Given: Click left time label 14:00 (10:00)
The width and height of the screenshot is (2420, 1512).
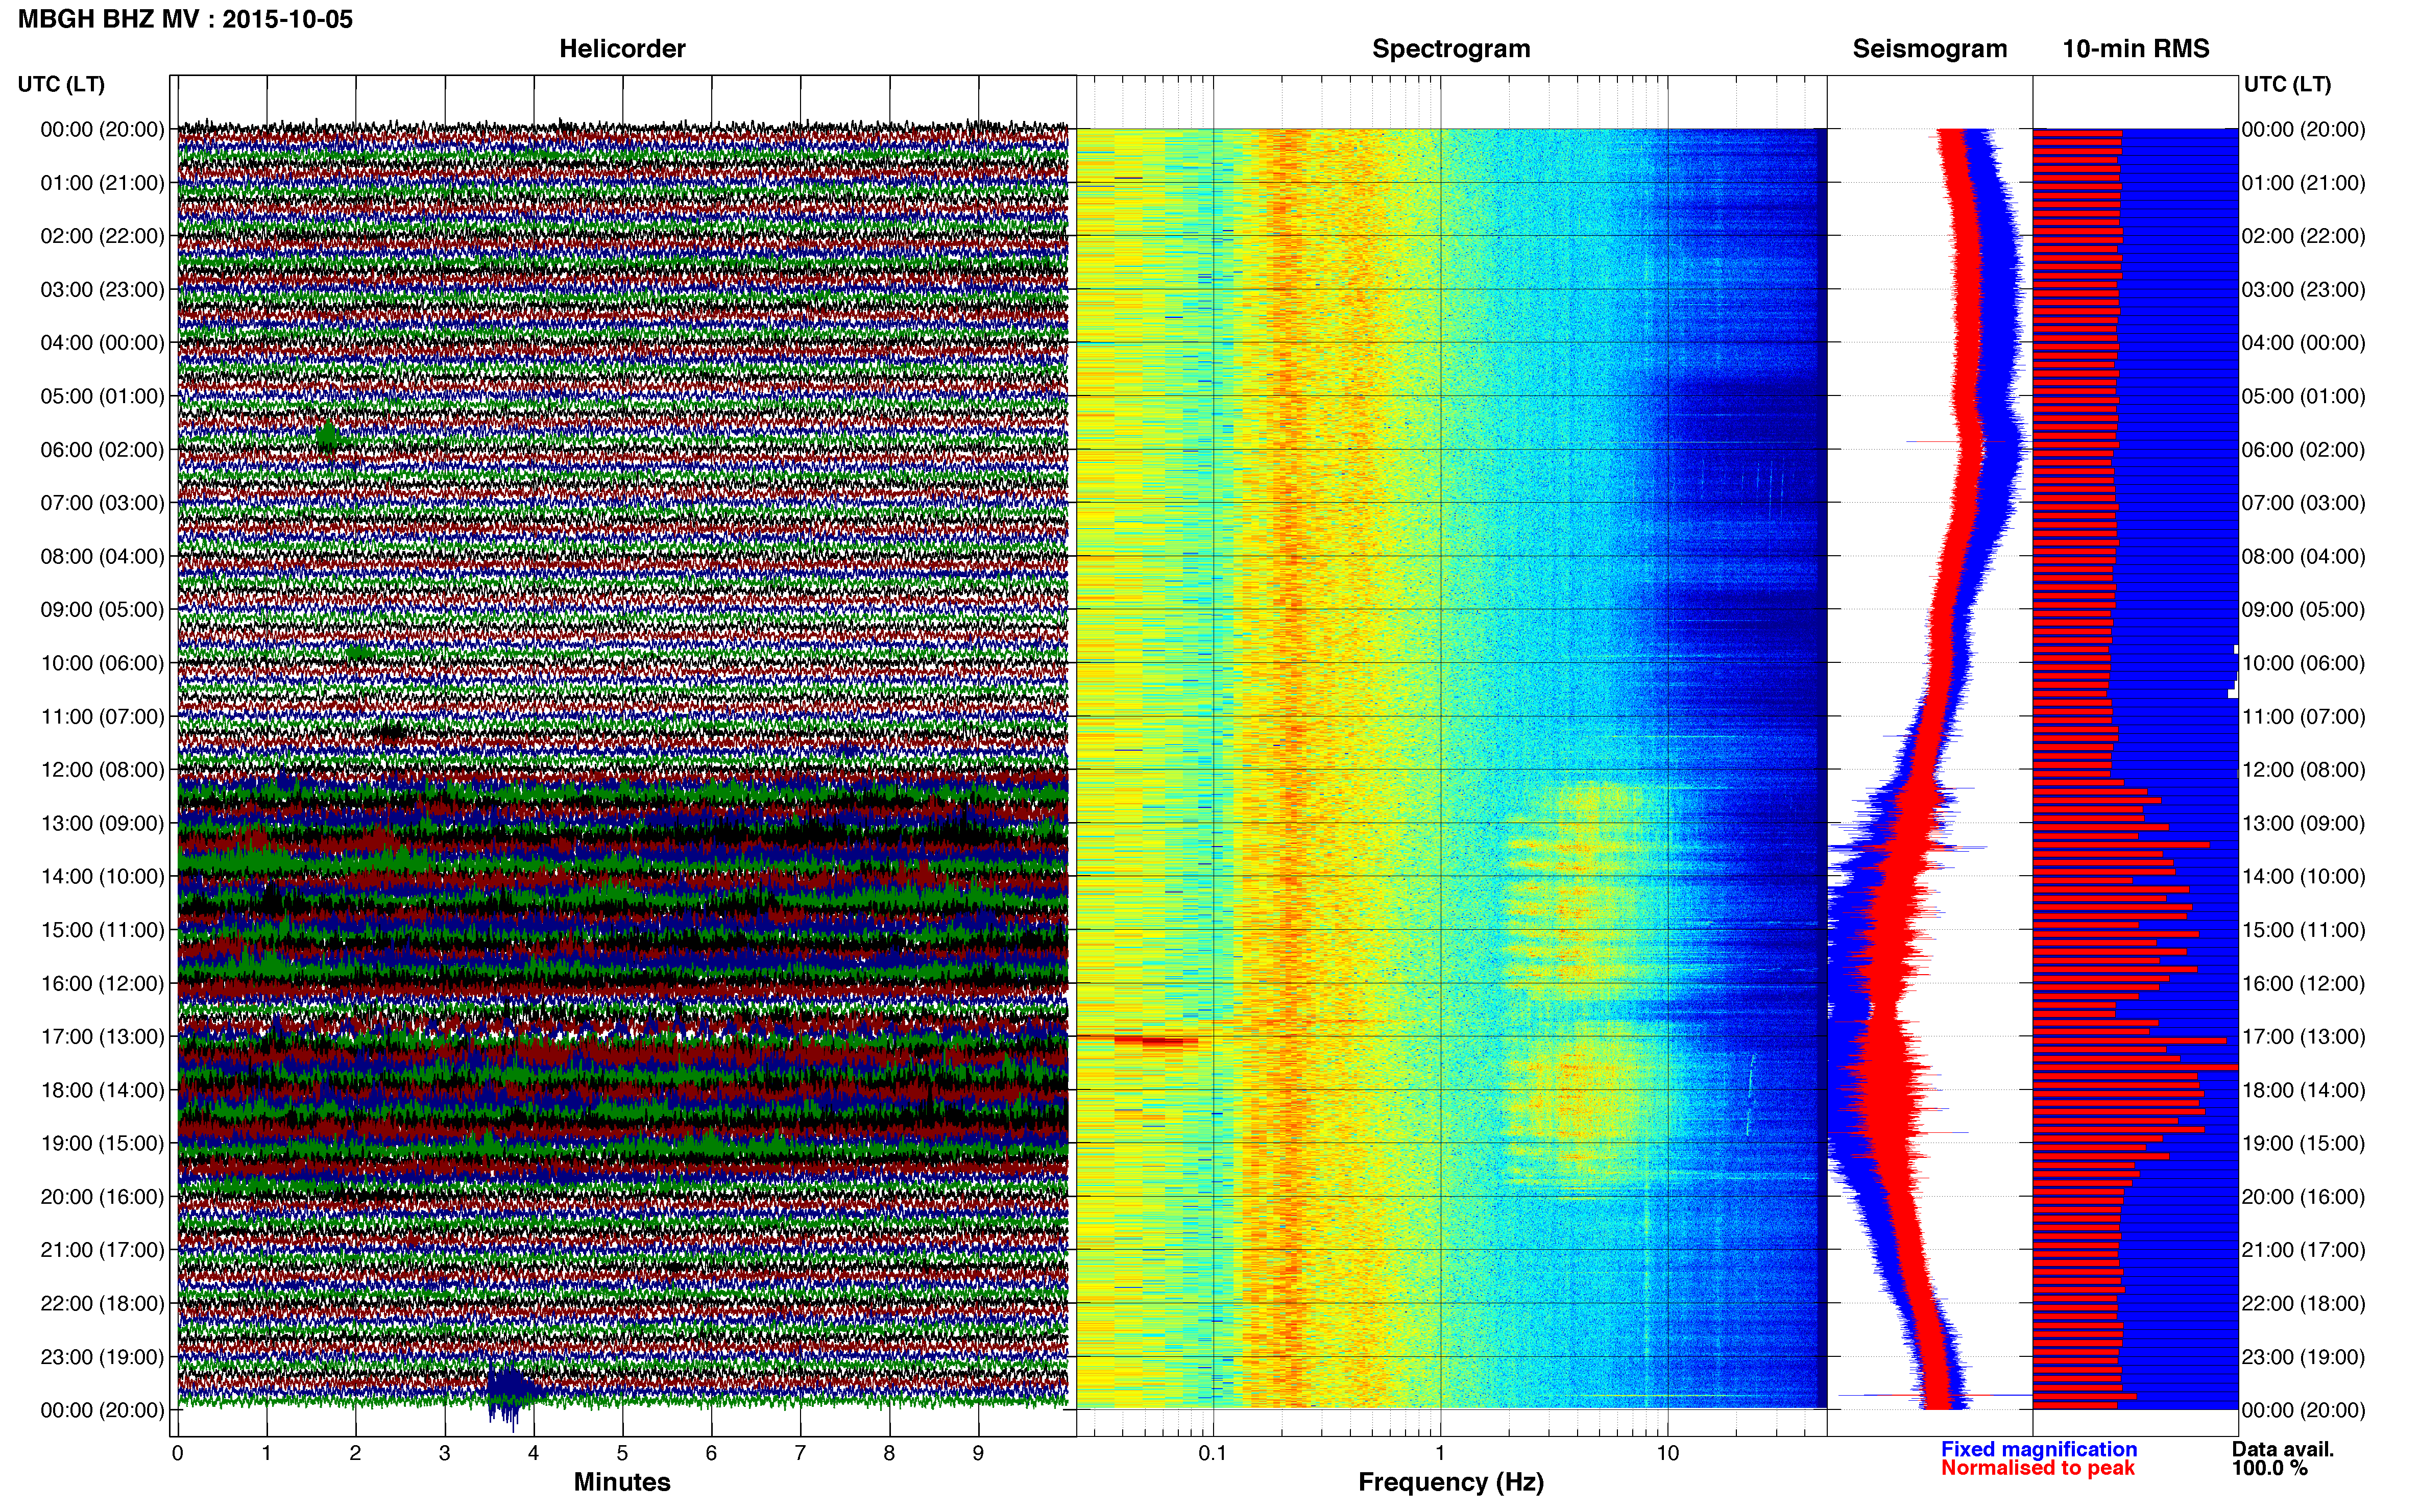Looking at the screenshot, I should coord(102,877).
